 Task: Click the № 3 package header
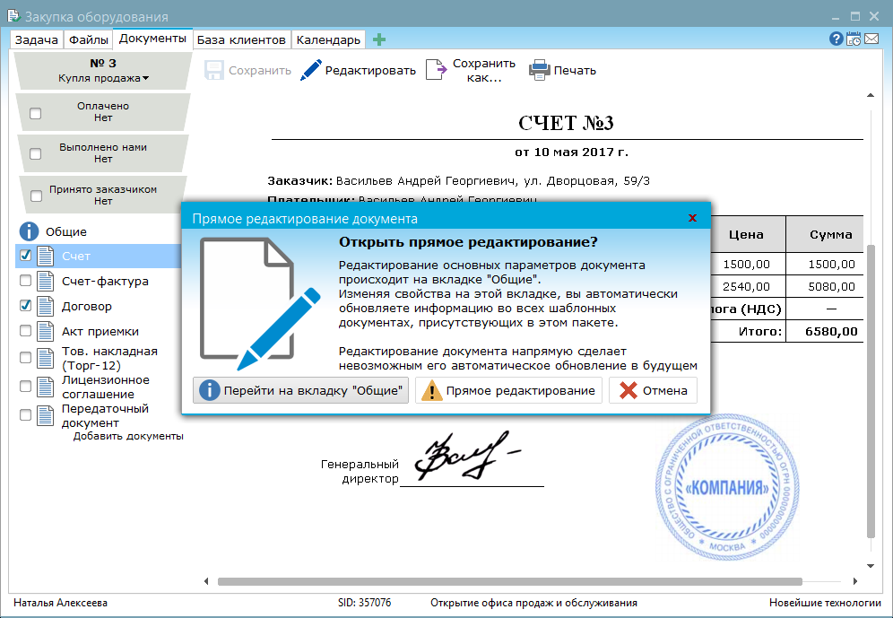coord(103,63)
